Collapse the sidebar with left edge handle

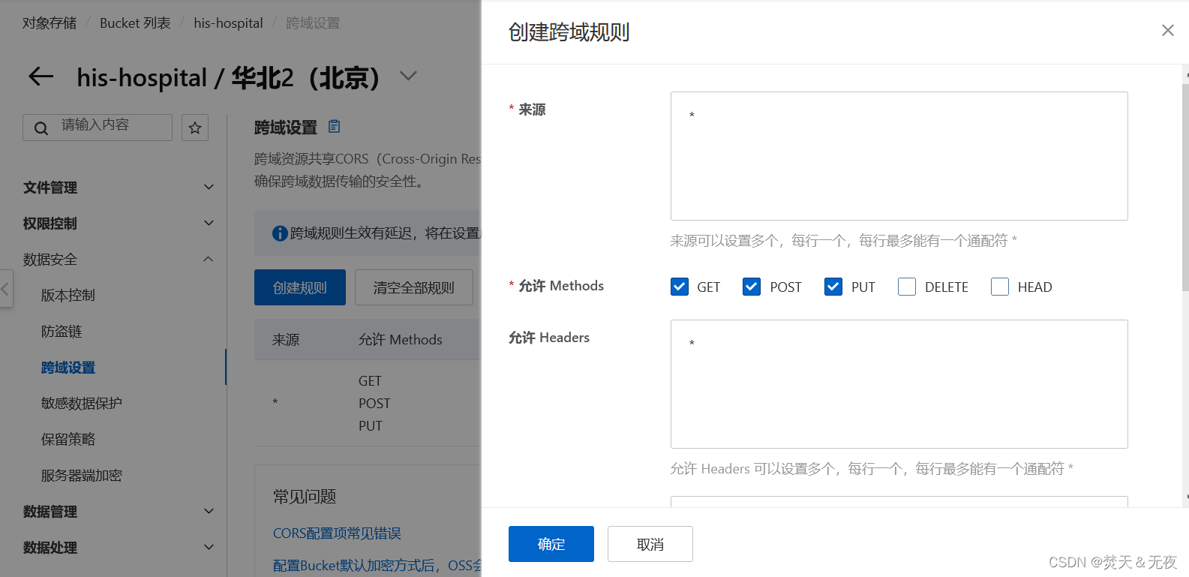6,288
